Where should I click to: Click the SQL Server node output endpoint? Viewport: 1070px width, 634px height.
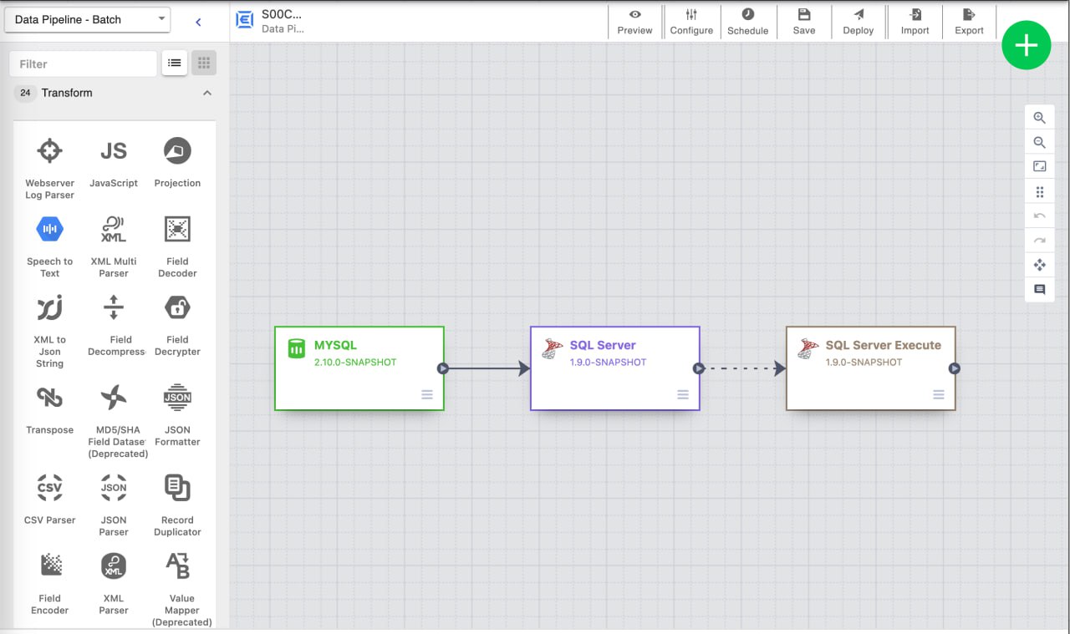699,368
